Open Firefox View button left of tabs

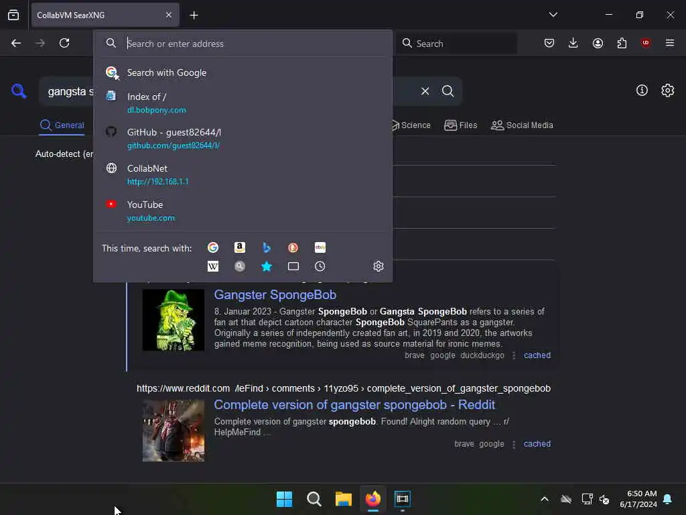[x=13, y=15]
